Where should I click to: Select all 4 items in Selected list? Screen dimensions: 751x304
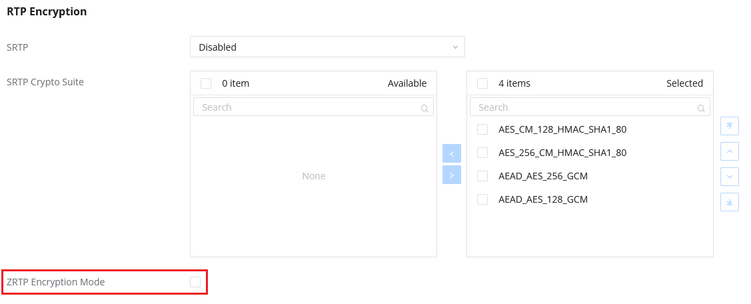(x=482, y=83)
